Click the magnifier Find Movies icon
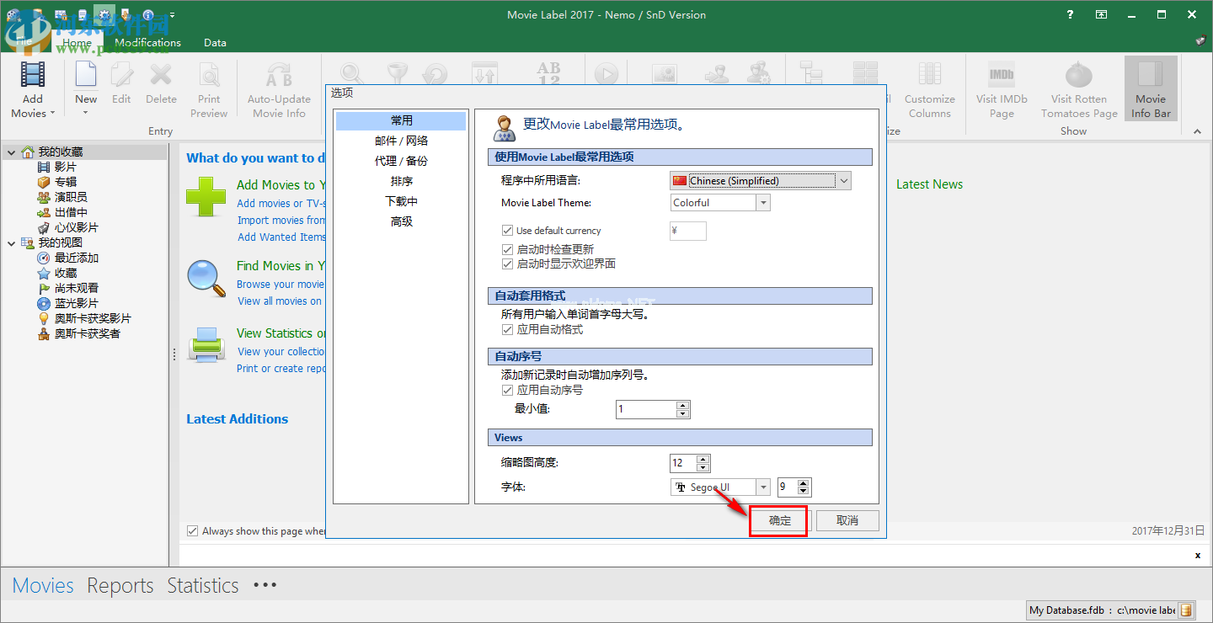The height and width of the screenshot is (623, 1213). pos(206,279)
